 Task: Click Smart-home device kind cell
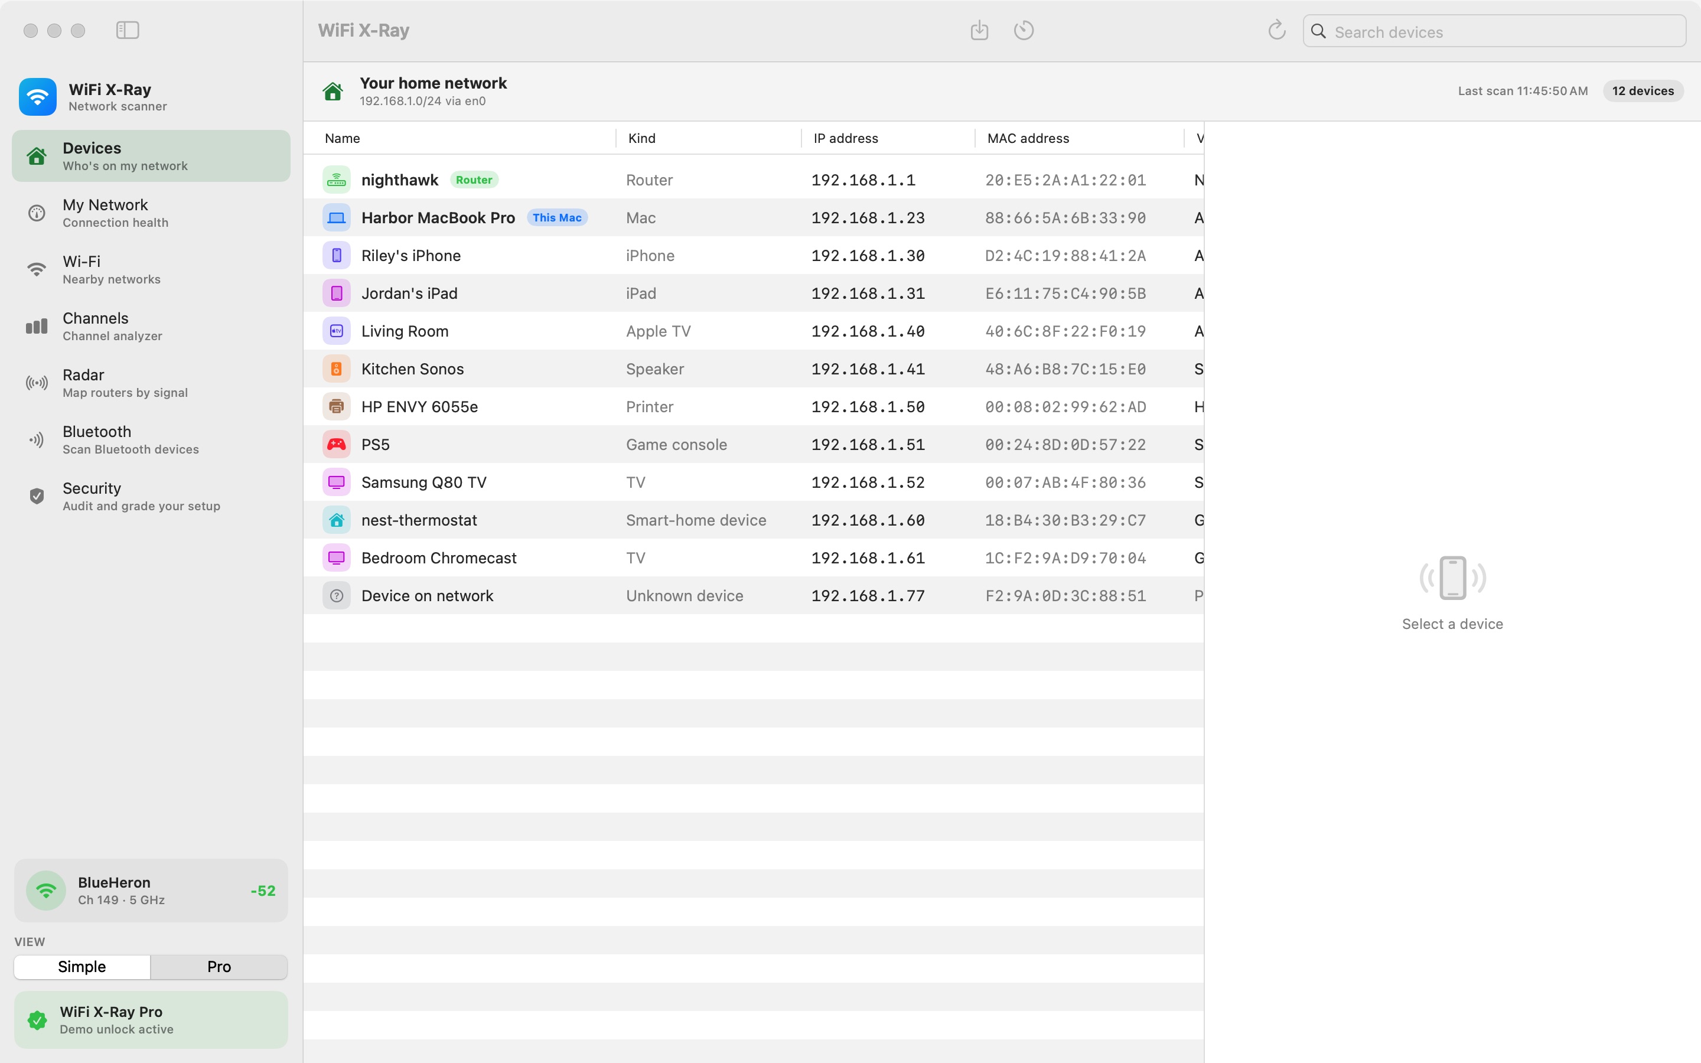click(x=696, y=520)
